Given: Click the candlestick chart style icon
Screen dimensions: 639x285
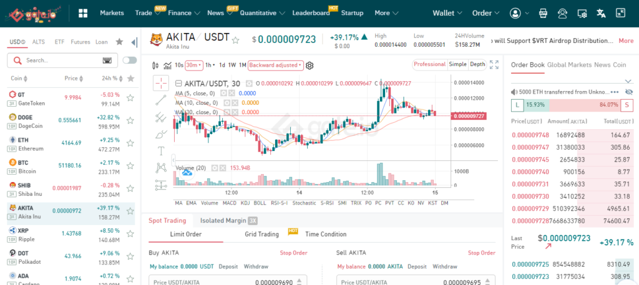Looking at the screenshot, I should 155,65.
